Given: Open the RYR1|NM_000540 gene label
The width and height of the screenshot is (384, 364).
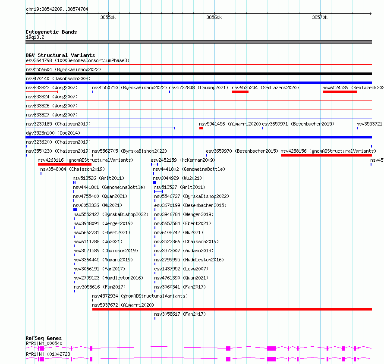Looking at the screenshot, I should [44, 343].
